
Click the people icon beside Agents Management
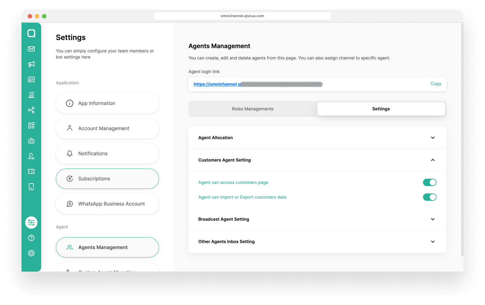click(x=70, y=247)
